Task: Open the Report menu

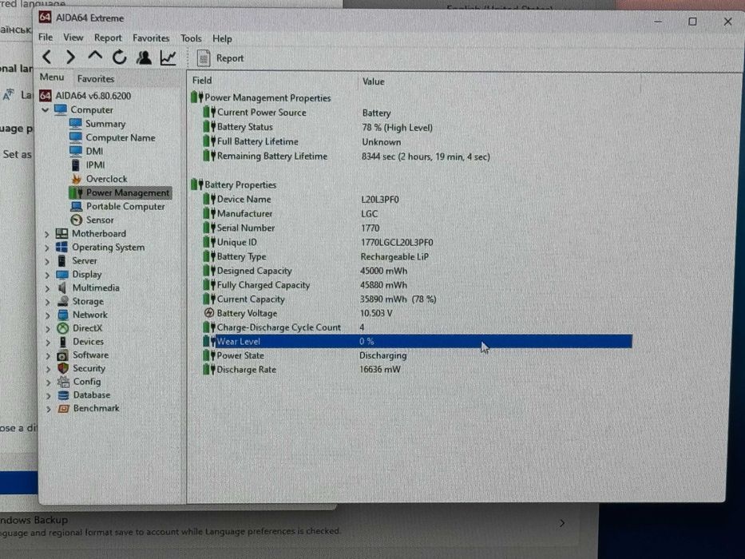Action: click(x=108, y=38)
